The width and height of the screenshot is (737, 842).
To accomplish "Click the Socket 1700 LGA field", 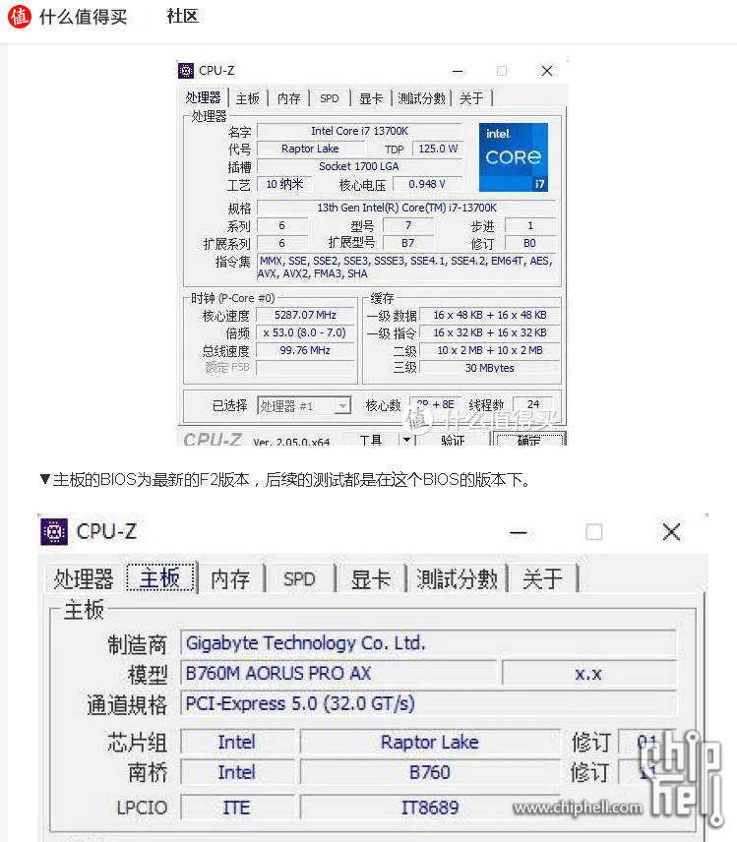I will (359, 166).
